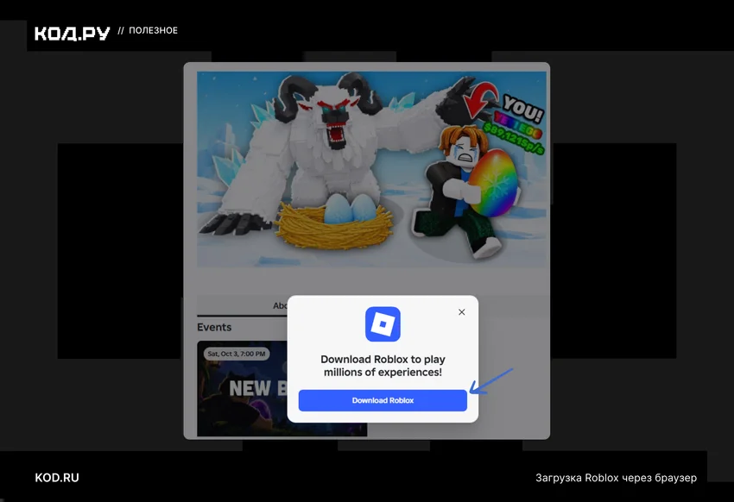Click the Events heading
The height and width of the screenshot is (502, 734).
pyautogui.click(x=214, y=327)
